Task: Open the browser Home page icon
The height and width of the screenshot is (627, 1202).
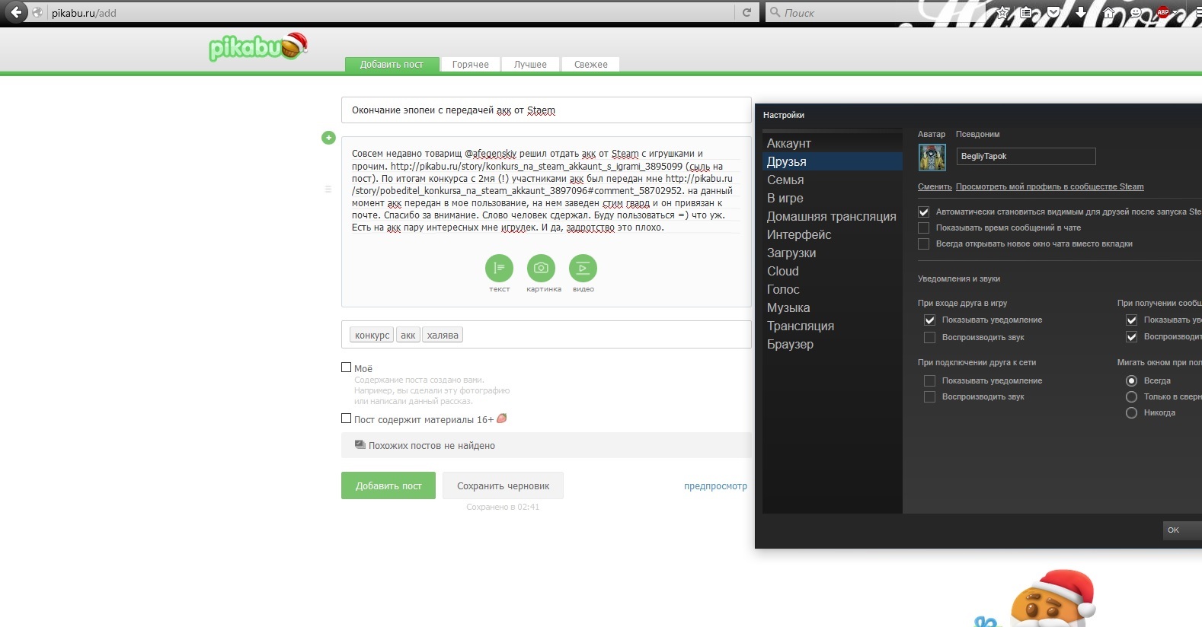Action: click(x=1108, y=12)
